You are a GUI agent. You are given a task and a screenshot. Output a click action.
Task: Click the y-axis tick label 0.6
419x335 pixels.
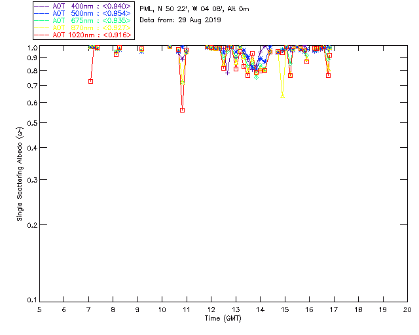tap(32, 103)
